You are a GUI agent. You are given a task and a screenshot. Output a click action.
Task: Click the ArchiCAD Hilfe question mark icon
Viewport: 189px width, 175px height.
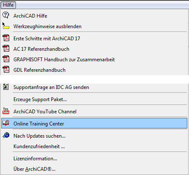(6, 15)
